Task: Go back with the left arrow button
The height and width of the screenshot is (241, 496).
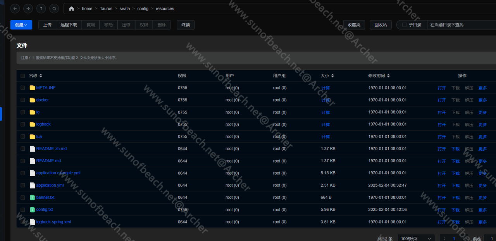Action: (15, 9)
